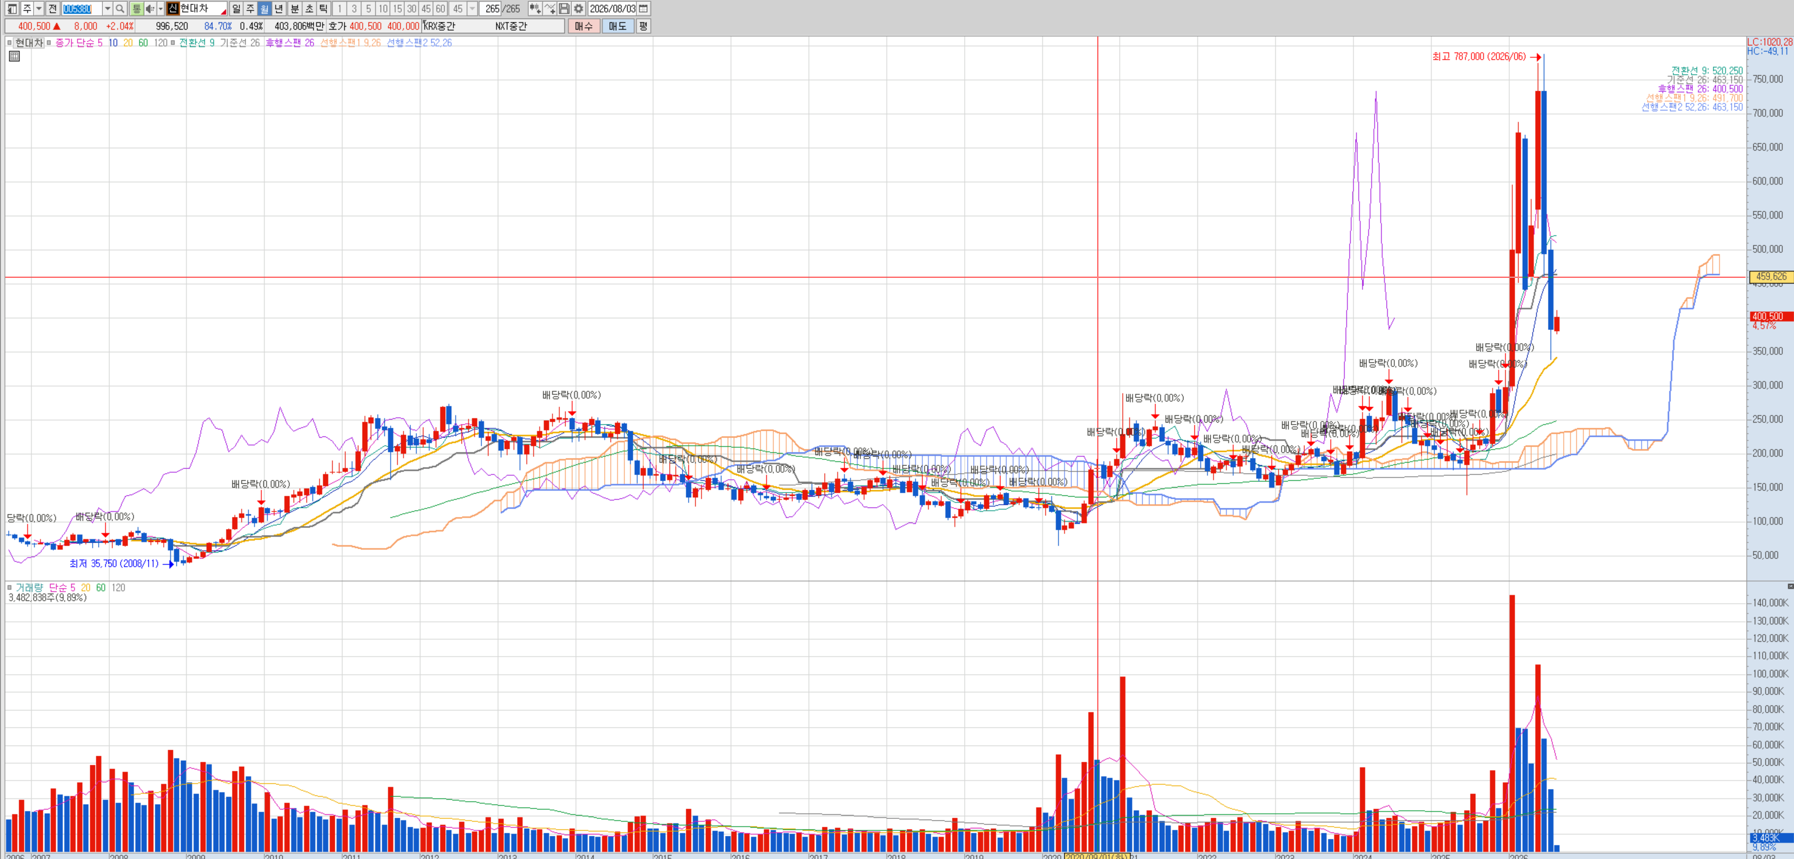Click the 후행스팬 26 legend label
1794x859 pixels.
click(x=290, y=42)
